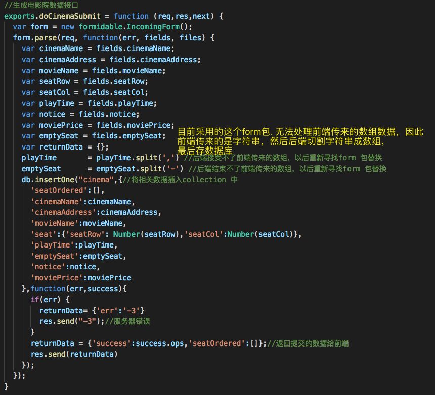Click 'success.ops' in the returnData line
The image size is (435, 395).
coord(159,343)
